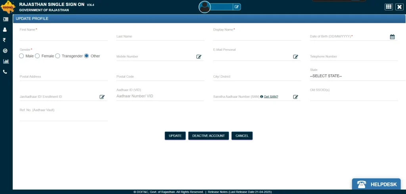
Task: Click the Deactive Account button
Action: click(x=209, y=136)
